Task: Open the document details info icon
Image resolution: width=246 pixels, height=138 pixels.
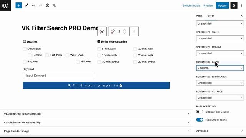Action: click(x=47, y=5)
